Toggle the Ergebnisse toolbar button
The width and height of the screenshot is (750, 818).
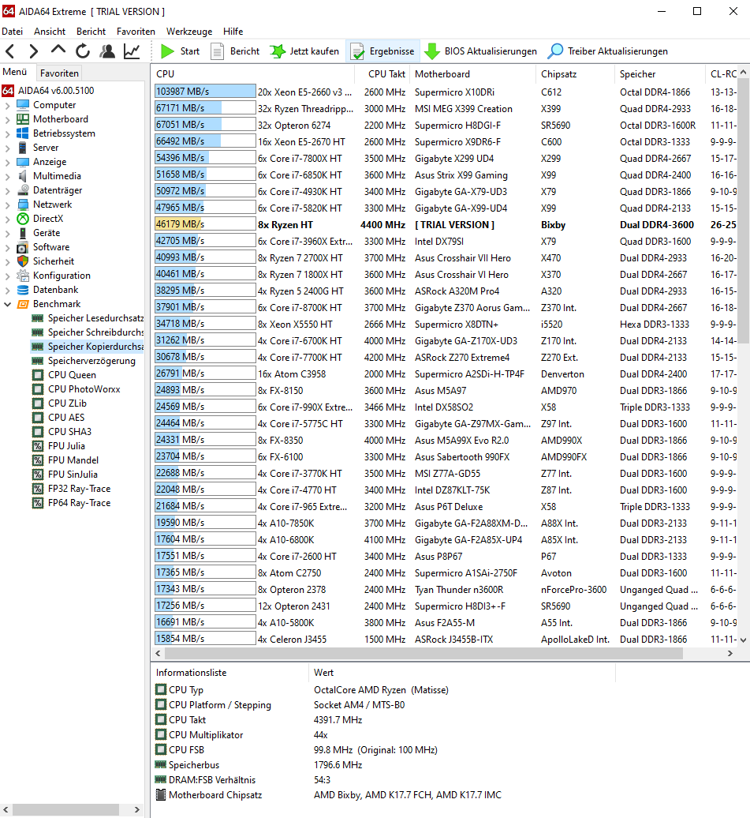point(382,51)
